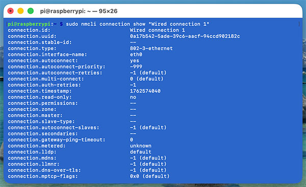Screen dimensions: 306x187
Task: Click the connection.read-only: label
Action: (40, 97)
